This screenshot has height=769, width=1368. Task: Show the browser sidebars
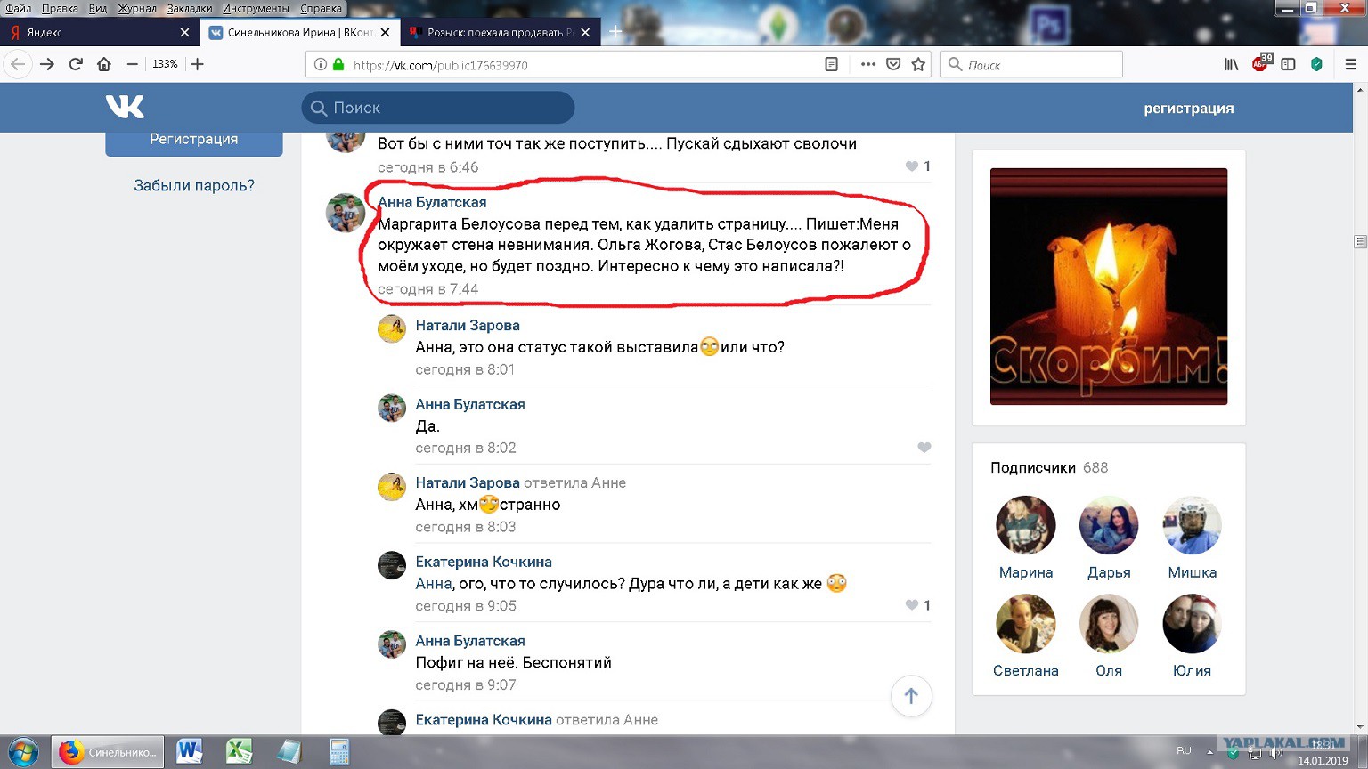1288,64
